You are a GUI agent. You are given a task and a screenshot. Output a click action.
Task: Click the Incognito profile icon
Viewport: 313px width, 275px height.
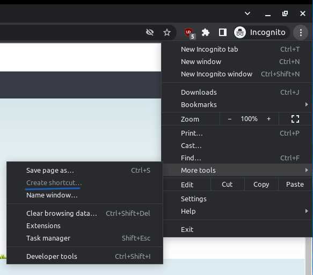[240, 32]
